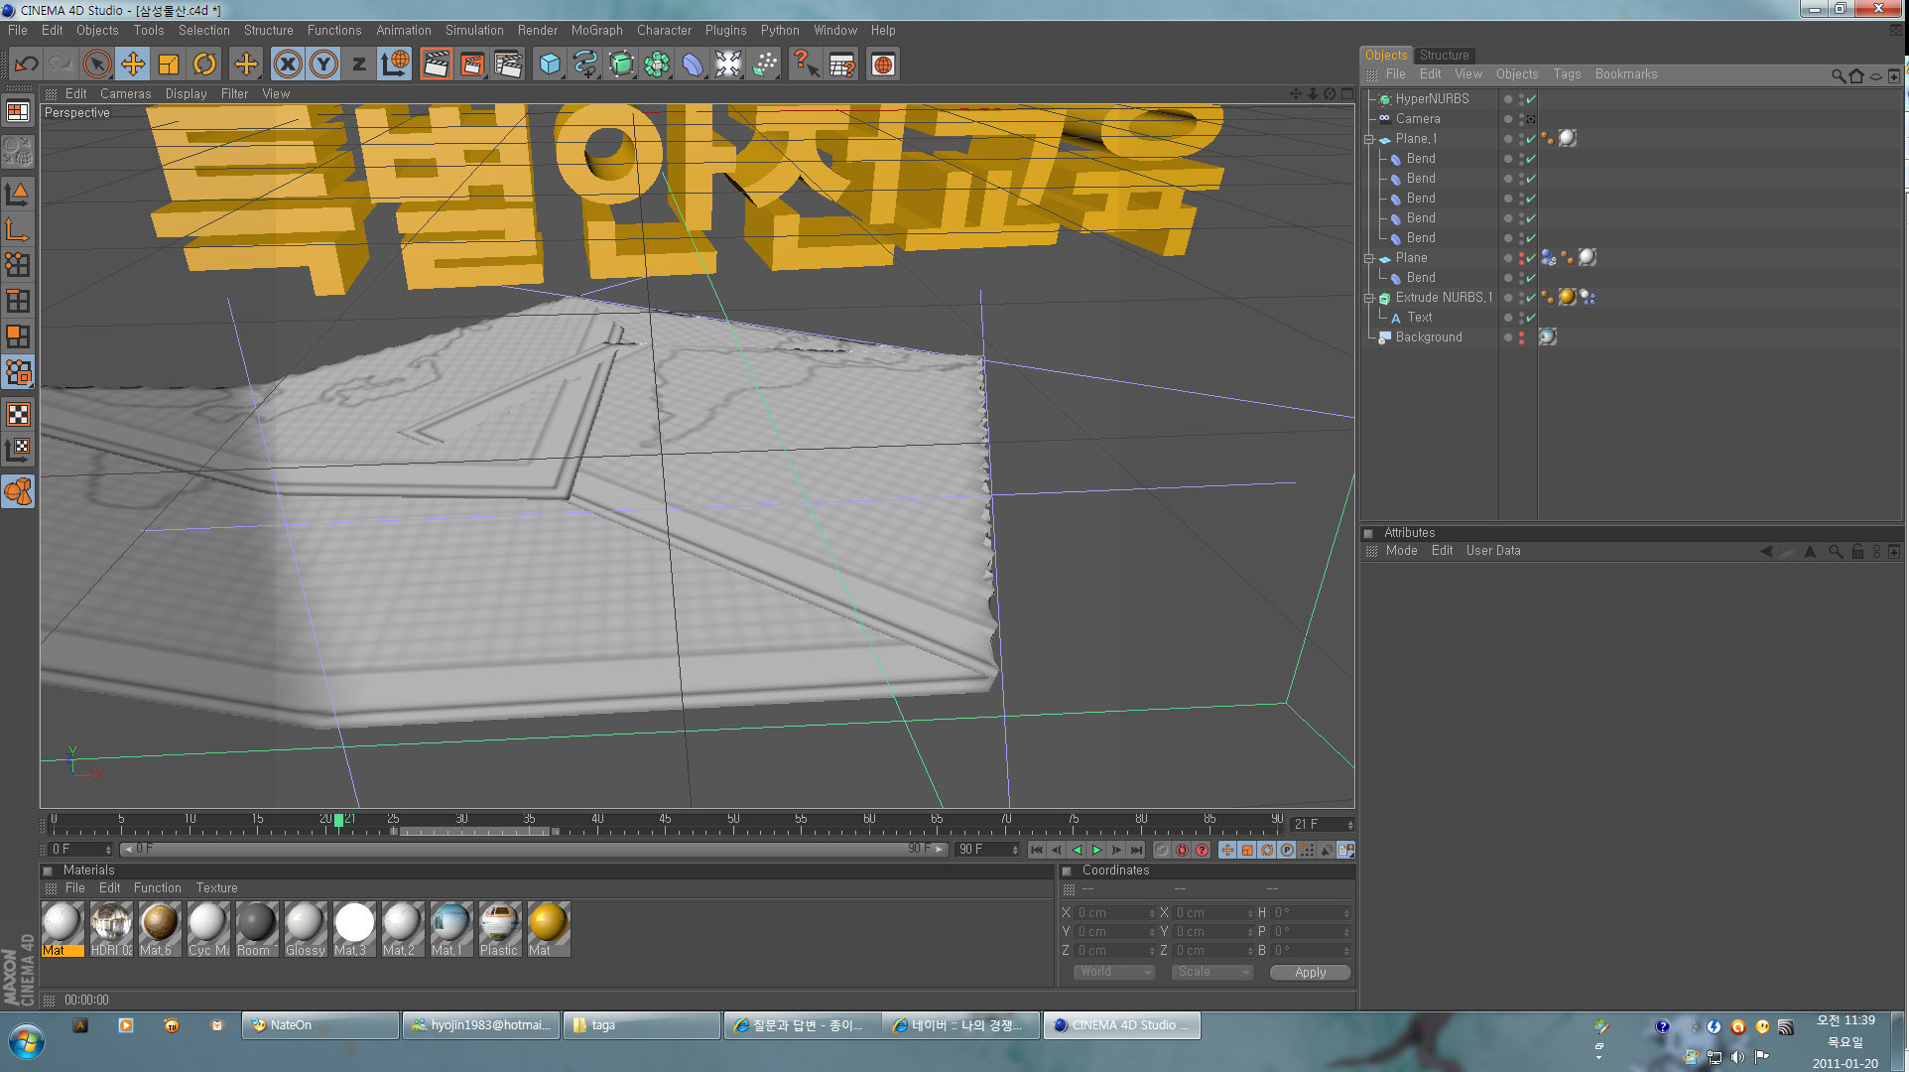Switch to the Structure tab
This screenshot has height=1072, width=1909.
pos(1444,56)
